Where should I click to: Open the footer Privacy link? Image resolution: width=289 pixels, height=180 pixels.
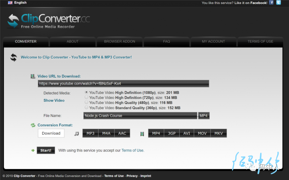[x=132, y=176]
